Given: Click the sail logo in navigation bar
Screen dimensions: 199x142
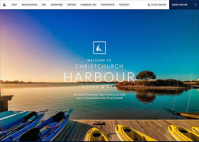Looking at the screenshot, I should point(5,5).
